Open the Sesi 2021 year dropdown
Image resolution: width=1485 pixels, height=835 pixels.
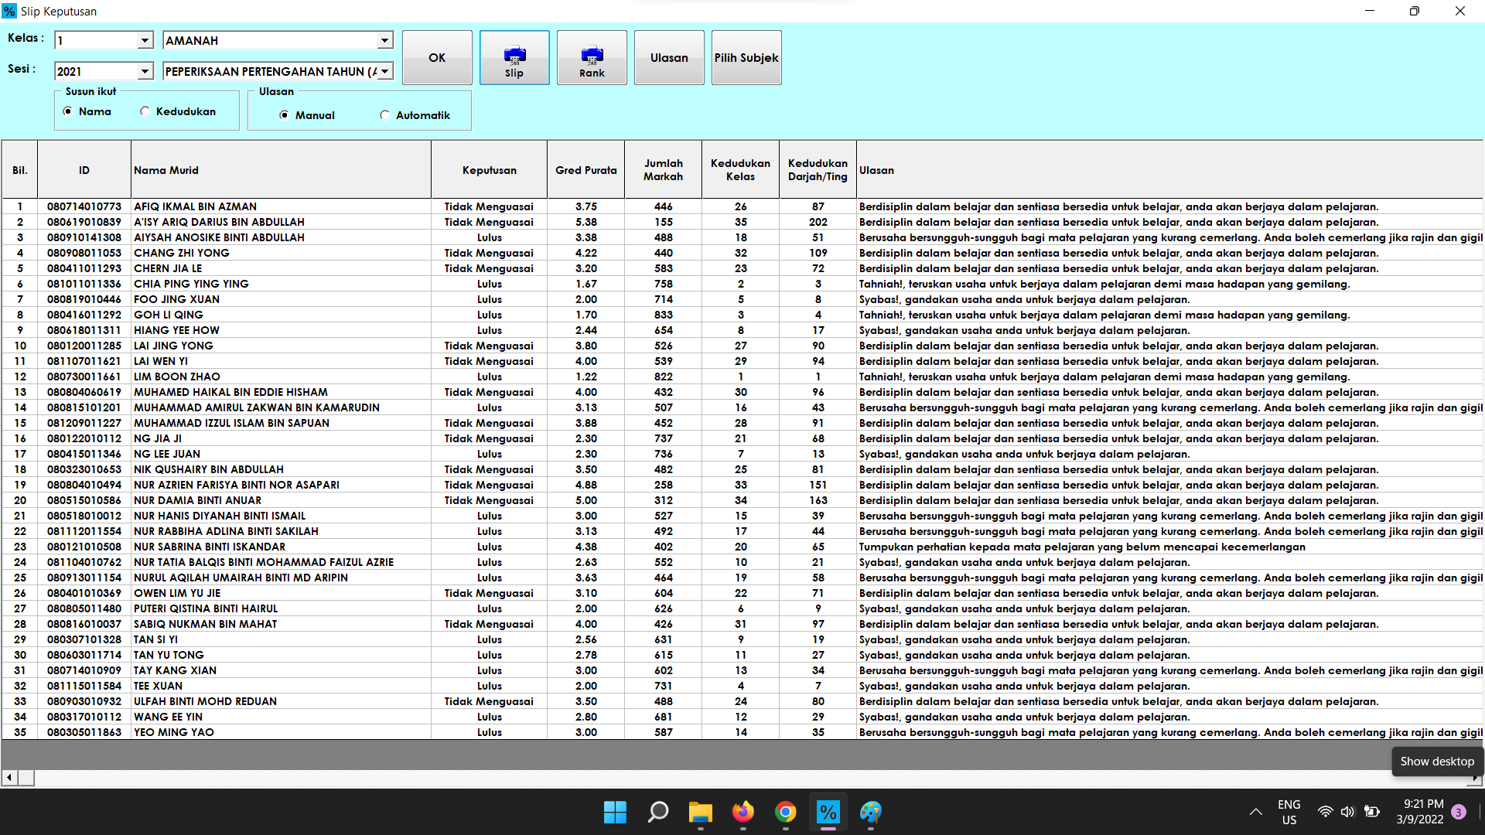(145, 71)
